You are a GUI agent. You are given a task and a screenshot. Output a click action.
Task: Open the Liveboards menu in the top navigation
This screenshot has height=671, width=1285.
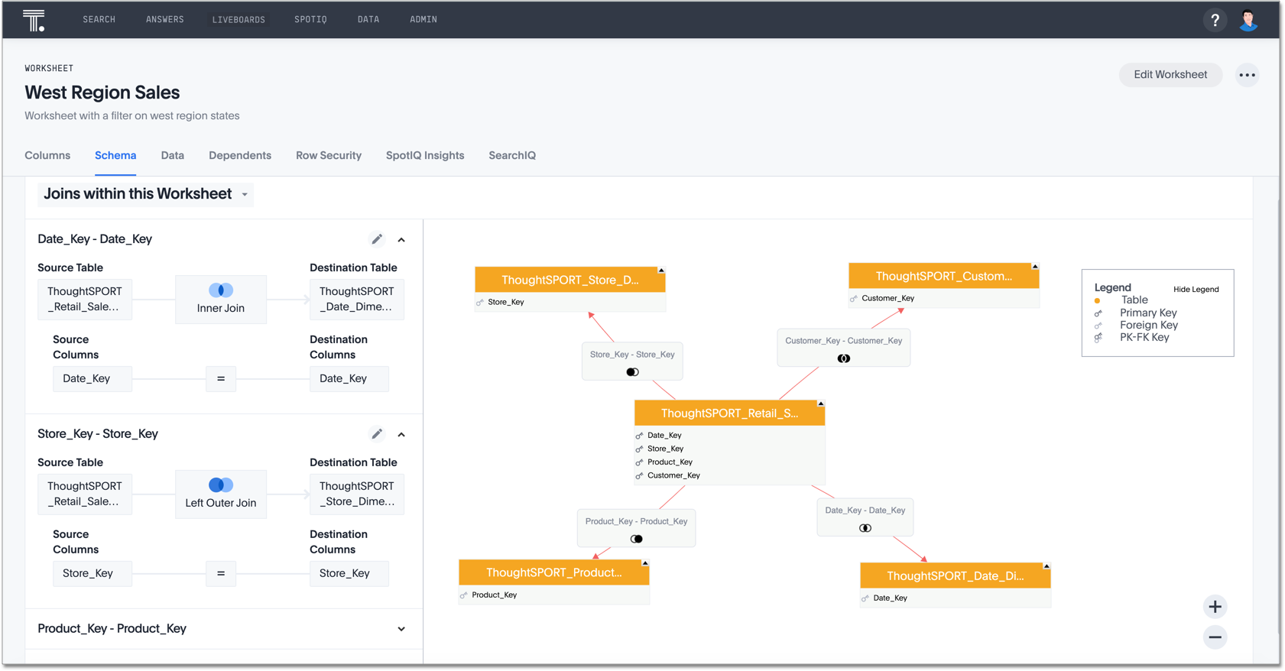[239, 20]
